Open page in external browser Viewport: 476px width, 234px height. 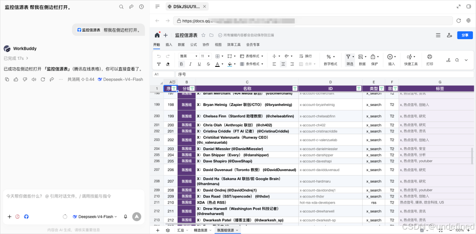pos(469,21)
